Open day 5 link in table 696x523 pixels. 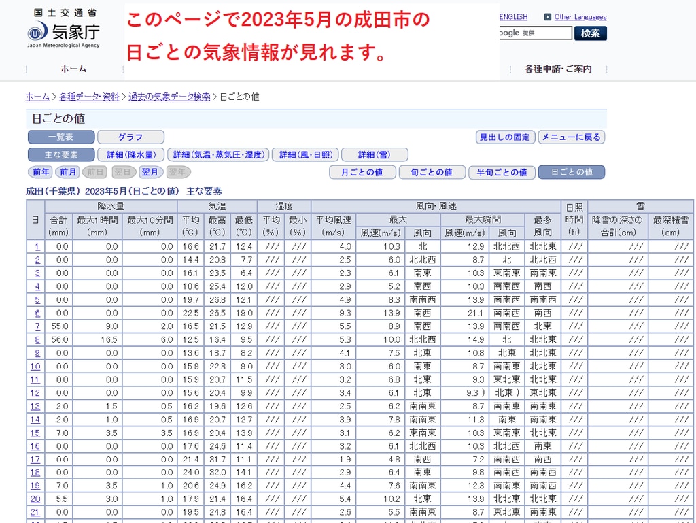(37, 300)
